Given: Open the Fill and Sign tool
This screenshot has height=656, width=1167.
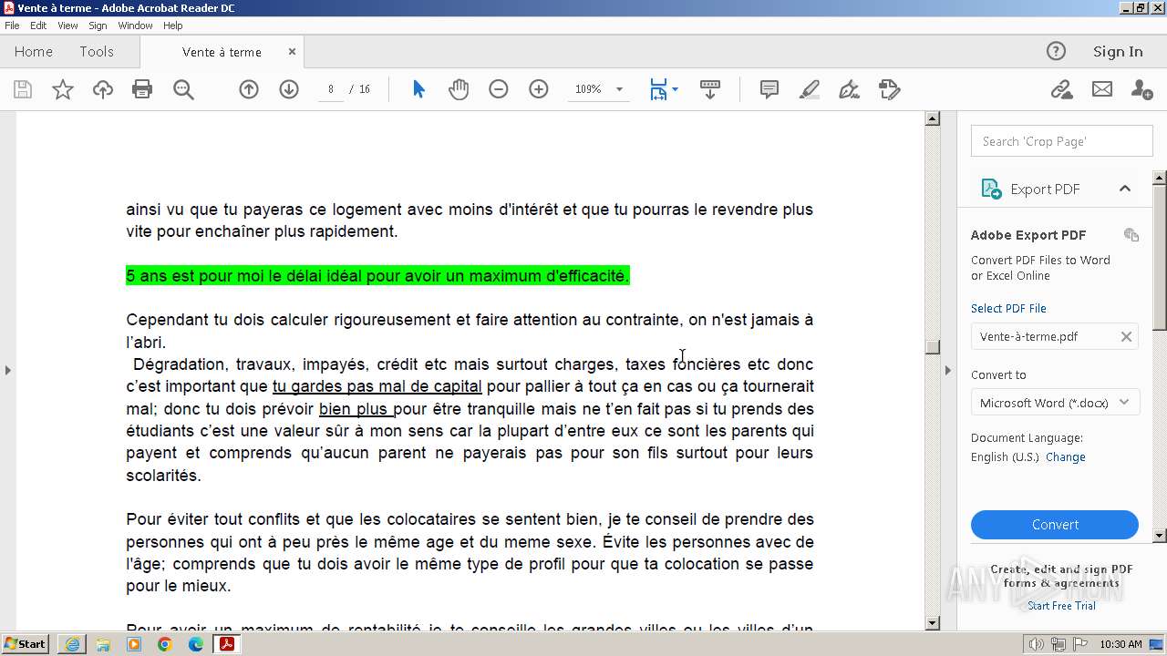Looking at the screenshot, I should point(850,89).
